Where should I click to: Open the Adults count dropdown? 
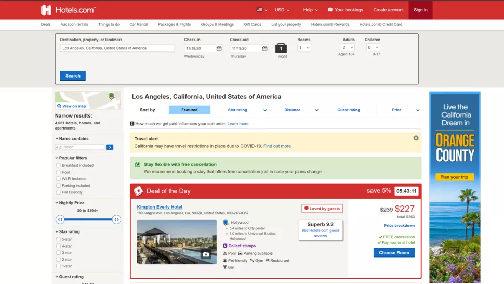click(348, 48)
